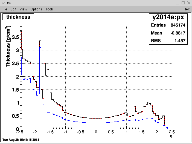Select the Entries 845174 stats row
The height and width of the screenshot is (144, 192).
coord(168,25)
